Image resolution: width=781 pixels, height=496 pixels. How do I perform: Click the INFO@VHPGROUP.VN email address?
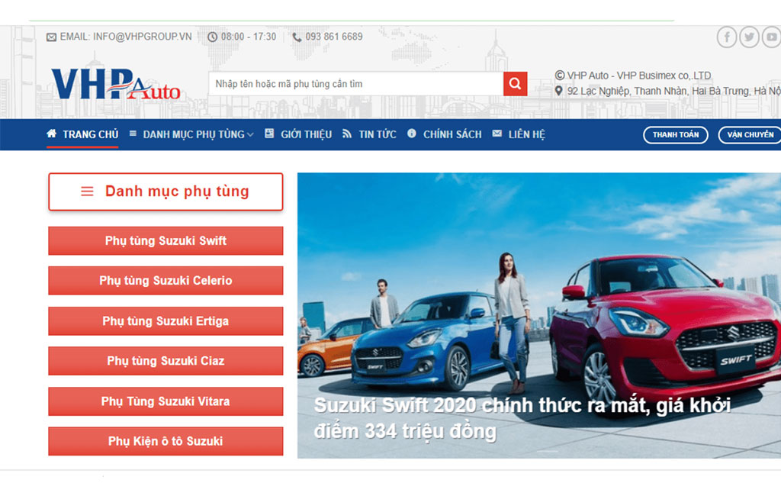click(142, 37)
